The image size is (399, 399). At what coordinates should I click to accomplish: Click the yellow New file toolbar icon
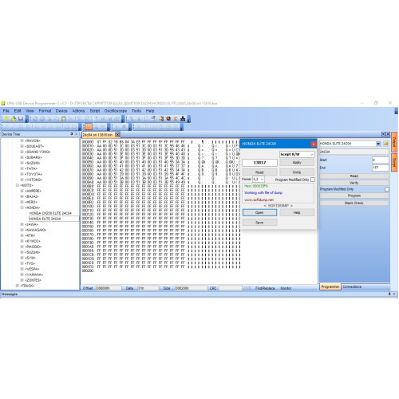coord(6,119)
